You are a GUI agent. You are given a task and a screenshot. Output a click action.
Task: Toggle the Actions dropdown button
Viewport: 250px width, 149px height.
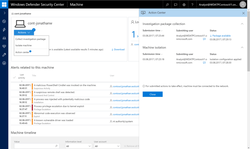(24, 32)
